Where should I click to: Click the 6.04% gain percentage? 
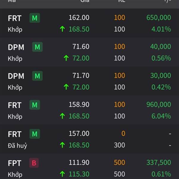click(x=161, y=116)
